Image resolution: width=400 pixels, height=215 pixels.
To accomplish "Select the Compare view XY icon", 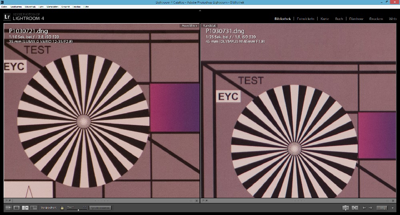I will pos(25,208).
